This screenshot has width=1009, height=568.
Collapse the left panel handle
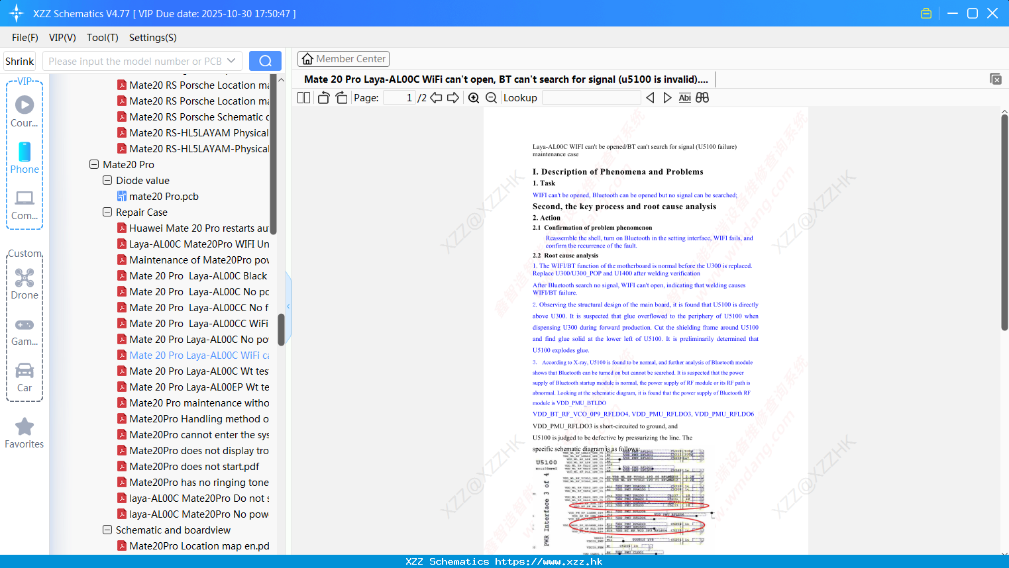coord(288,306)
